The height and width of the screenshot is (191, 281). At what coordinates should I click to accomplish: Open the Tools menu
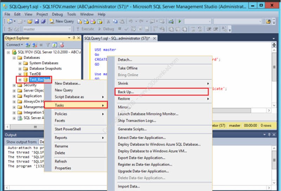pos(71,14)
